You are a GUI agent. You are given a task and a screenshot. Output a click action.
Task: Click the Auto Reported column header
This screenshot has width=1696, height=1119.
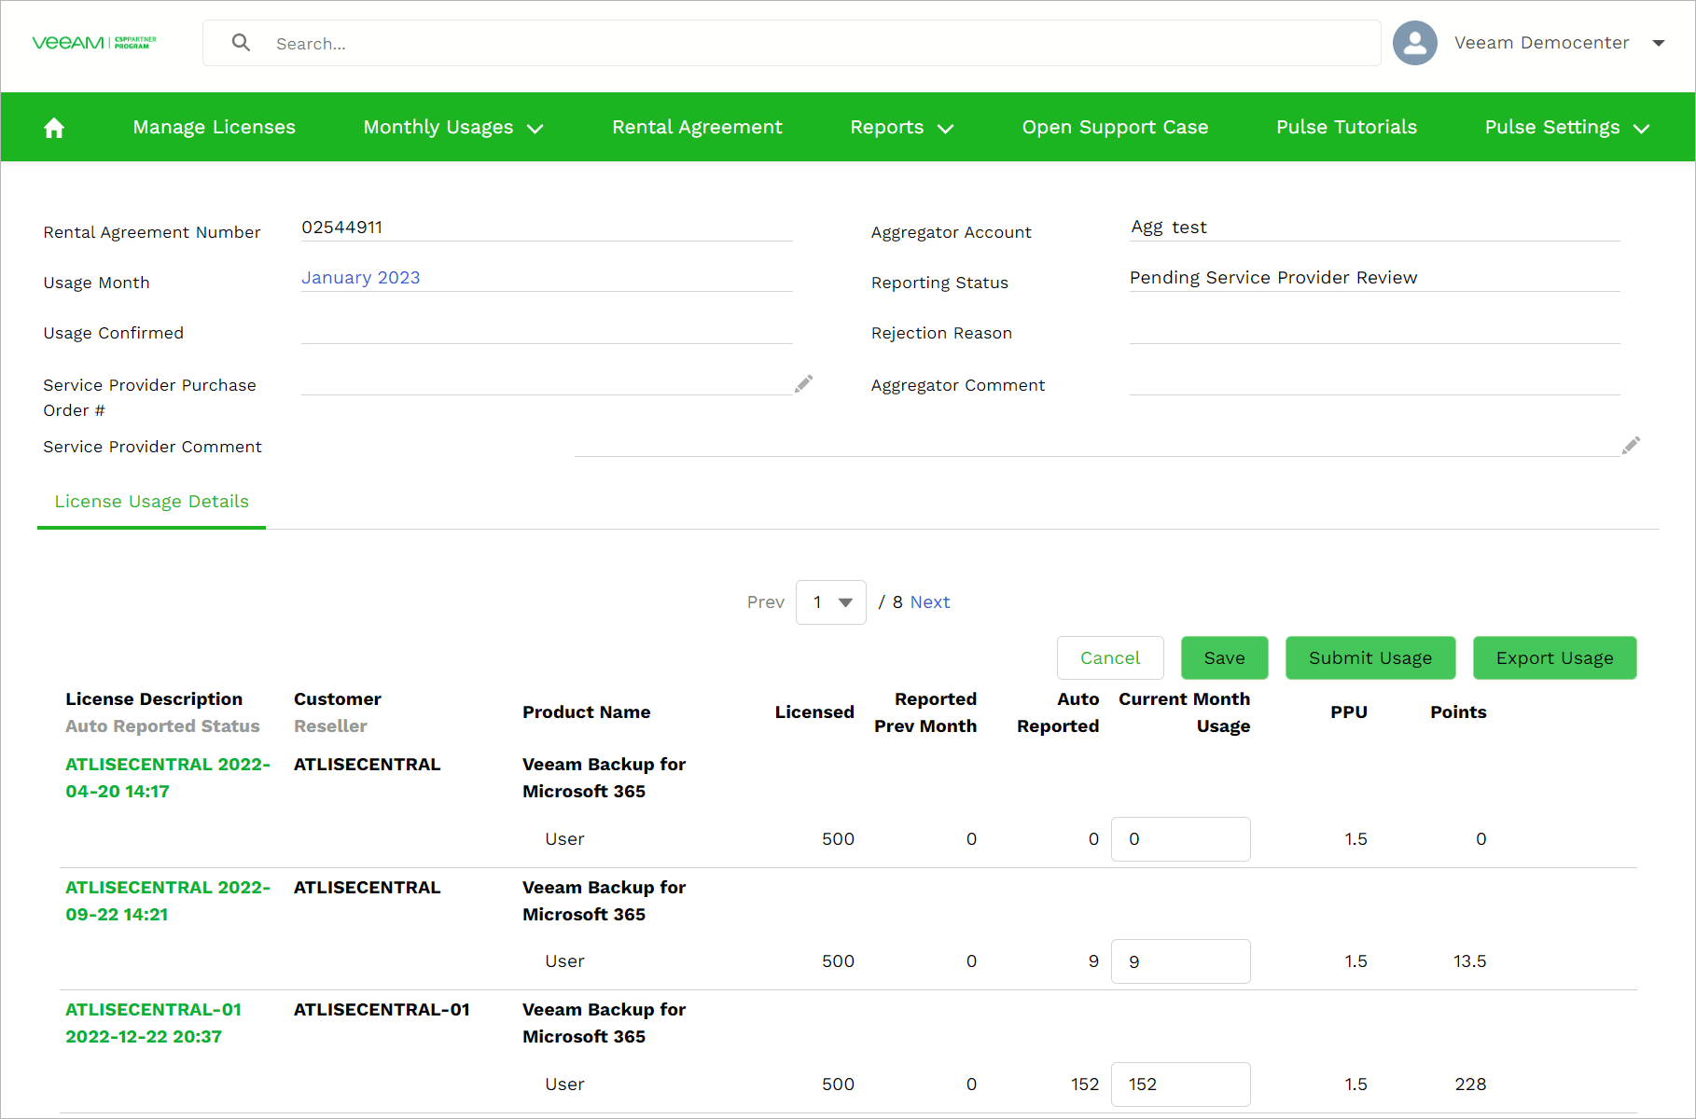pyautogui.click(x=1058, y=712)
